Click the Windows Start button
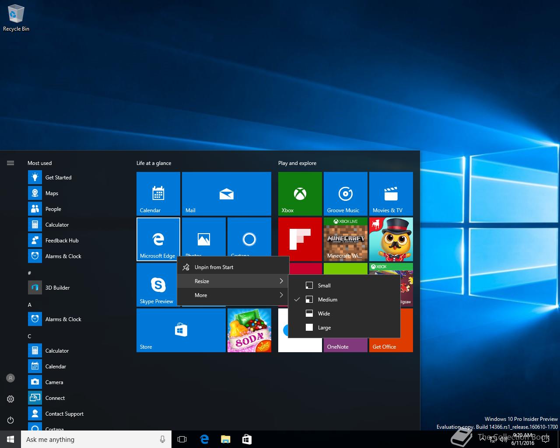Image resolution: width=560 pixels, height=448 pixels. pyautogui.click(x=10, y=439)
